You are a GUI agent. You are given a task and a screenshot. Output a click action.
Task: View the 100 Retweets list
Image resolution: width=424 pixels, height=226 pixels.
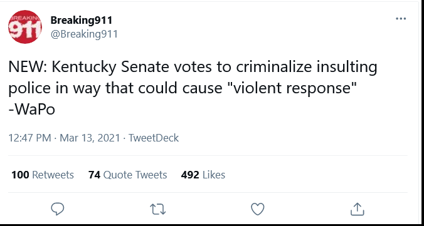point(43,175)
